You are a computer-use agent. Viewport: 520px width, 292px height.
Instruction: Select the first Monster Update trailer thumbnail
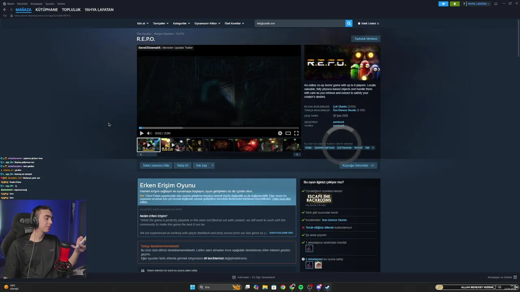point(149,145)
